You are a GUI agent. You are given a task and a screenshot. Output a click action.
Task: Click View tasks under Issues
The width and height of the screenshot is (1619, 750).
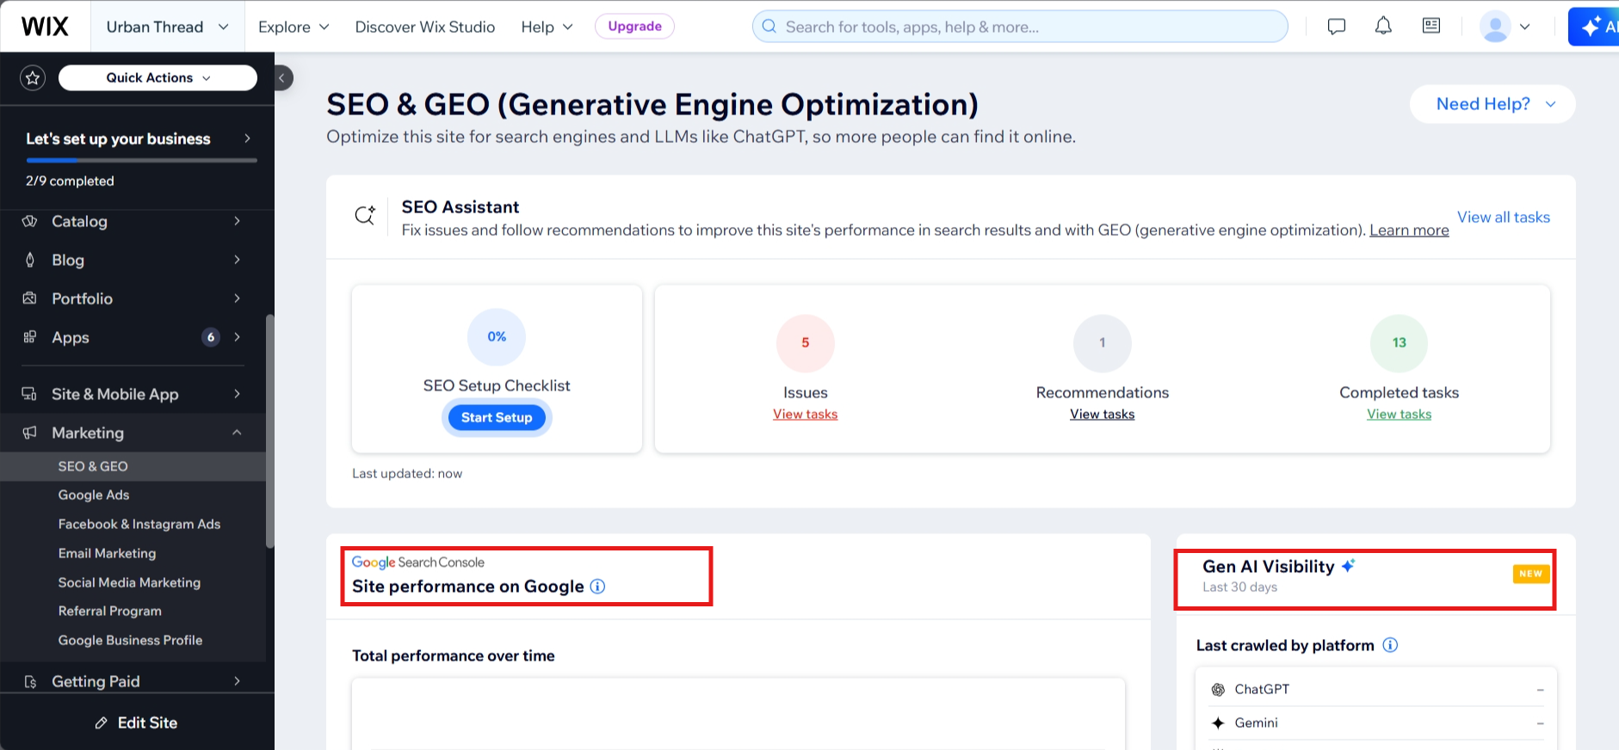(x=805, y=415)
